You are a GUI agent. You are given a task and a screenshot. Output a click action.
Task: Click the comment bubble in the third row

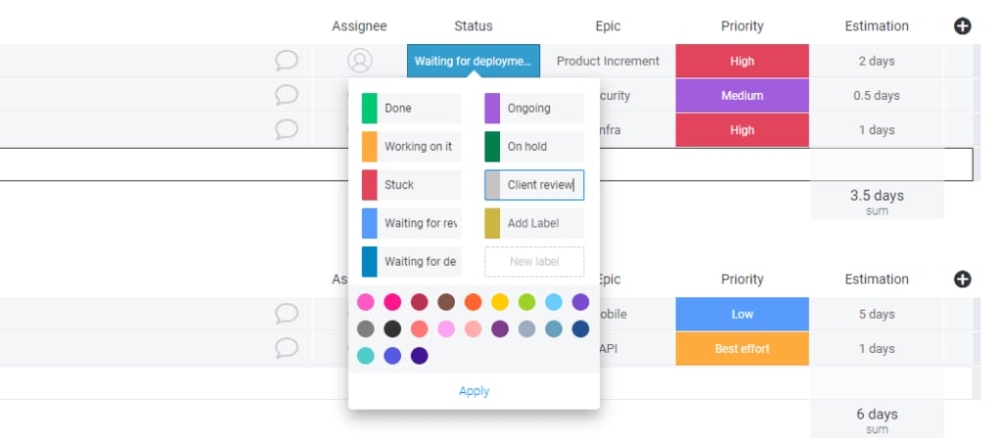[x=286, y=129]
